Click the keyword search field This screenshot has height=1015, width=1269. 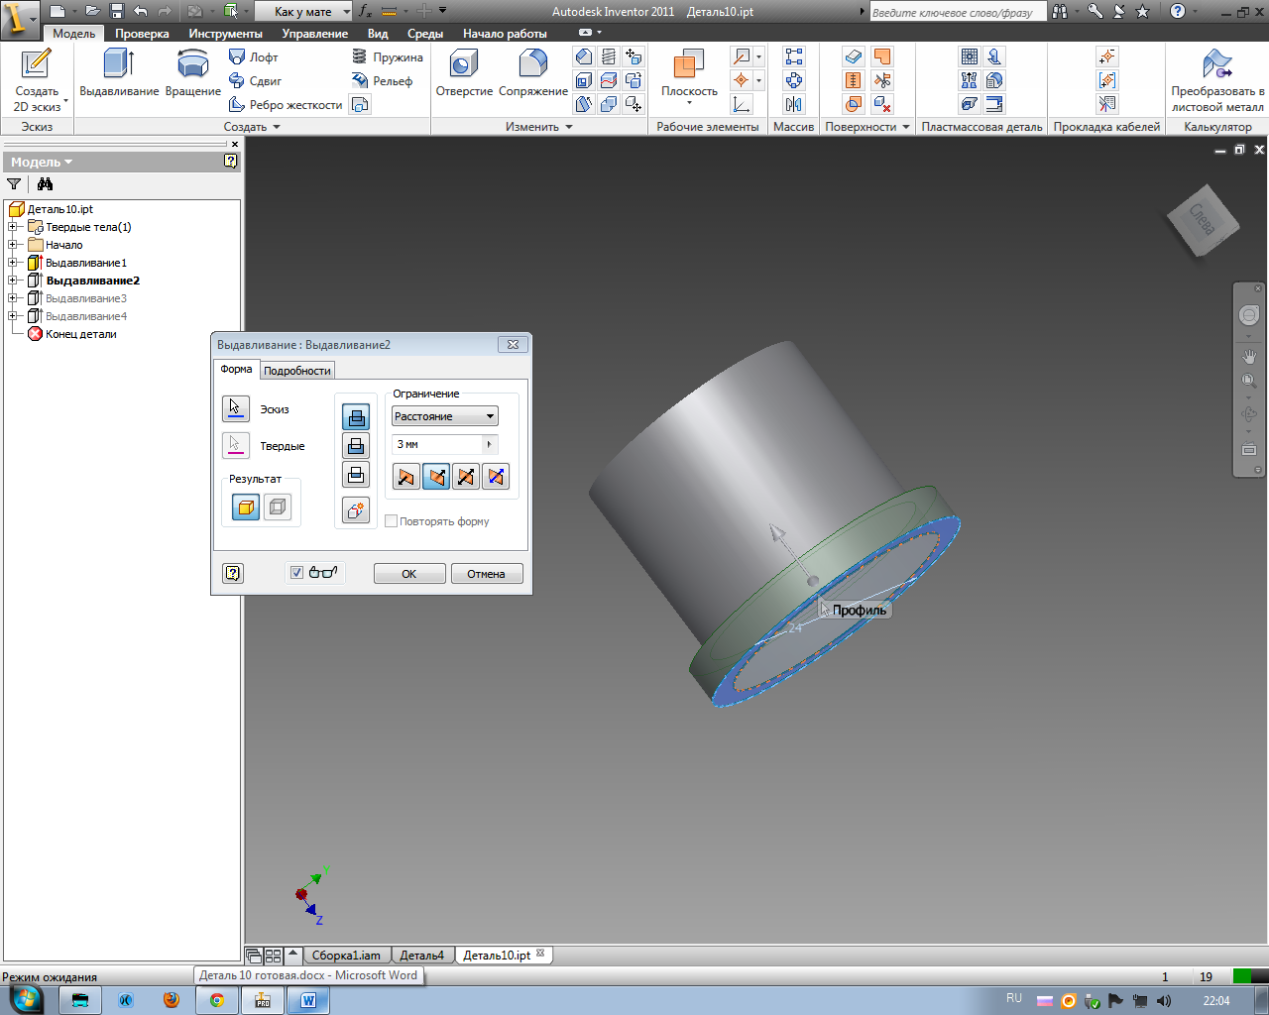click(958, 12)
